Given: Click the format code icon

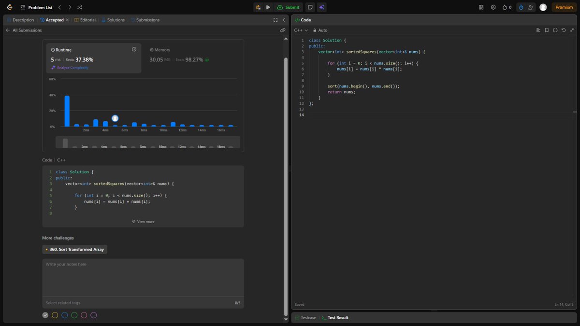Looking at the screenshot, I should click(x=538, y=30).
